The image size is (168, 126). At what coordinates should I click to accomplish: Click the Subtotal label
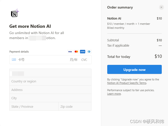click(x=113, y=40)
